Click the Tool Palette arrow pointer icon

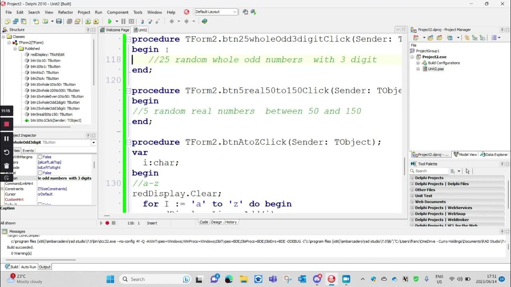(467, 171)
